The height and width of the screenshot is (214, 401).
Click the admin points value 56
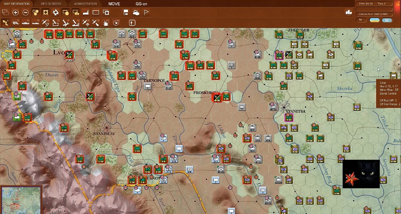pyautogui.click(x=361, y=20)
